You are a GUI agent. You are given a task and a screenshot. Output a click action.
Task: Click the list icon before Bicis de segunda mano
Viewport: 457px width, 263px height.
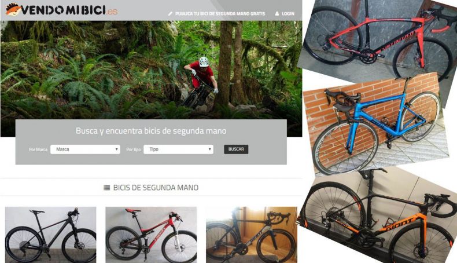coord(106,188)
